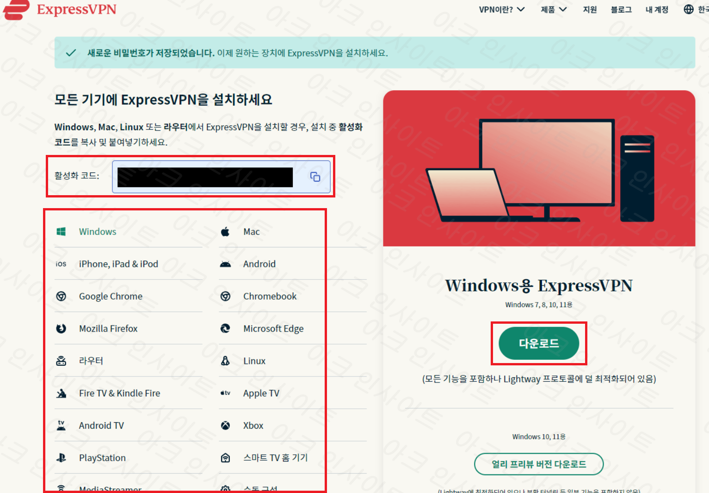Click the PlayStation icon
Viewport: 709px width, 493px height.
61,457
